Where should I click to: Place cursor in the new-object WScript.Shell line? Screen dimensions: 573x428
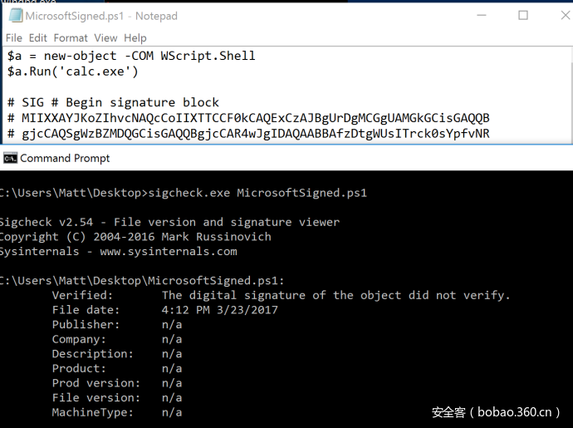tap(131, 56)
